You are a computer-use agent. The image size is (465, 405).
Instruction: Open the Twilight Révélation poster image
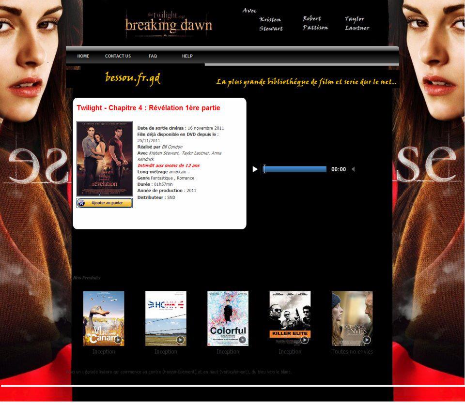point(105,159)
